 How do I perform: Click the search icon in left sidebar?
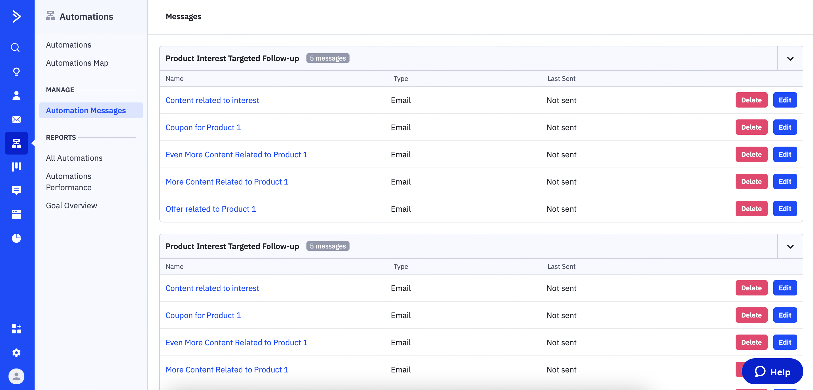(16, 48)
